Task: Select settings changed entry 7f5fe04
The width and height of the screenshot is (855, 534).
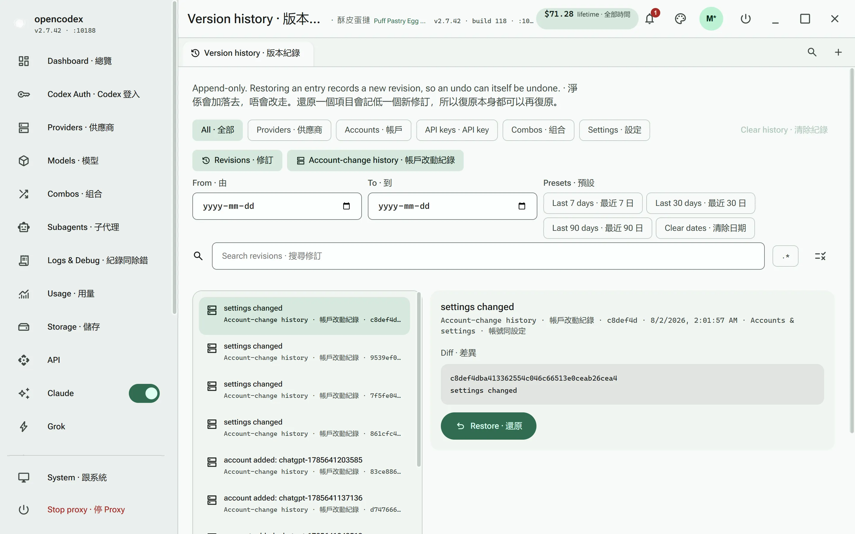Action: click(x=304, y=392)
